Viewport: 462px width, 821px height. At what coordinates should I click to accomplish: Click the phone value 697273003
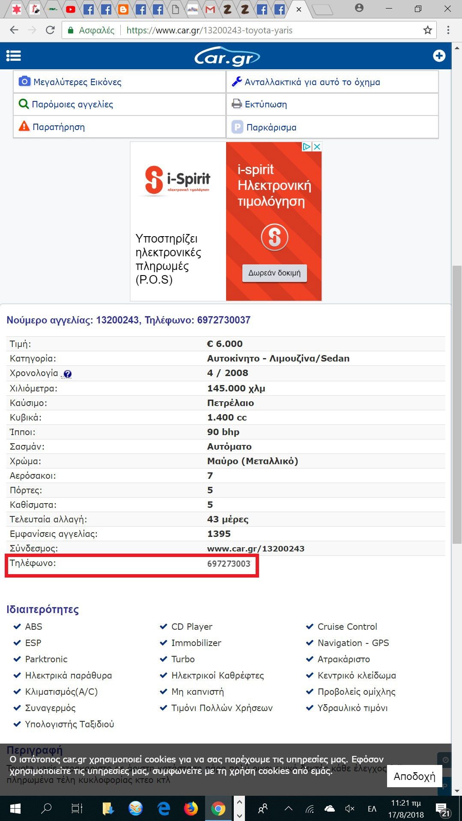point(229,564)
